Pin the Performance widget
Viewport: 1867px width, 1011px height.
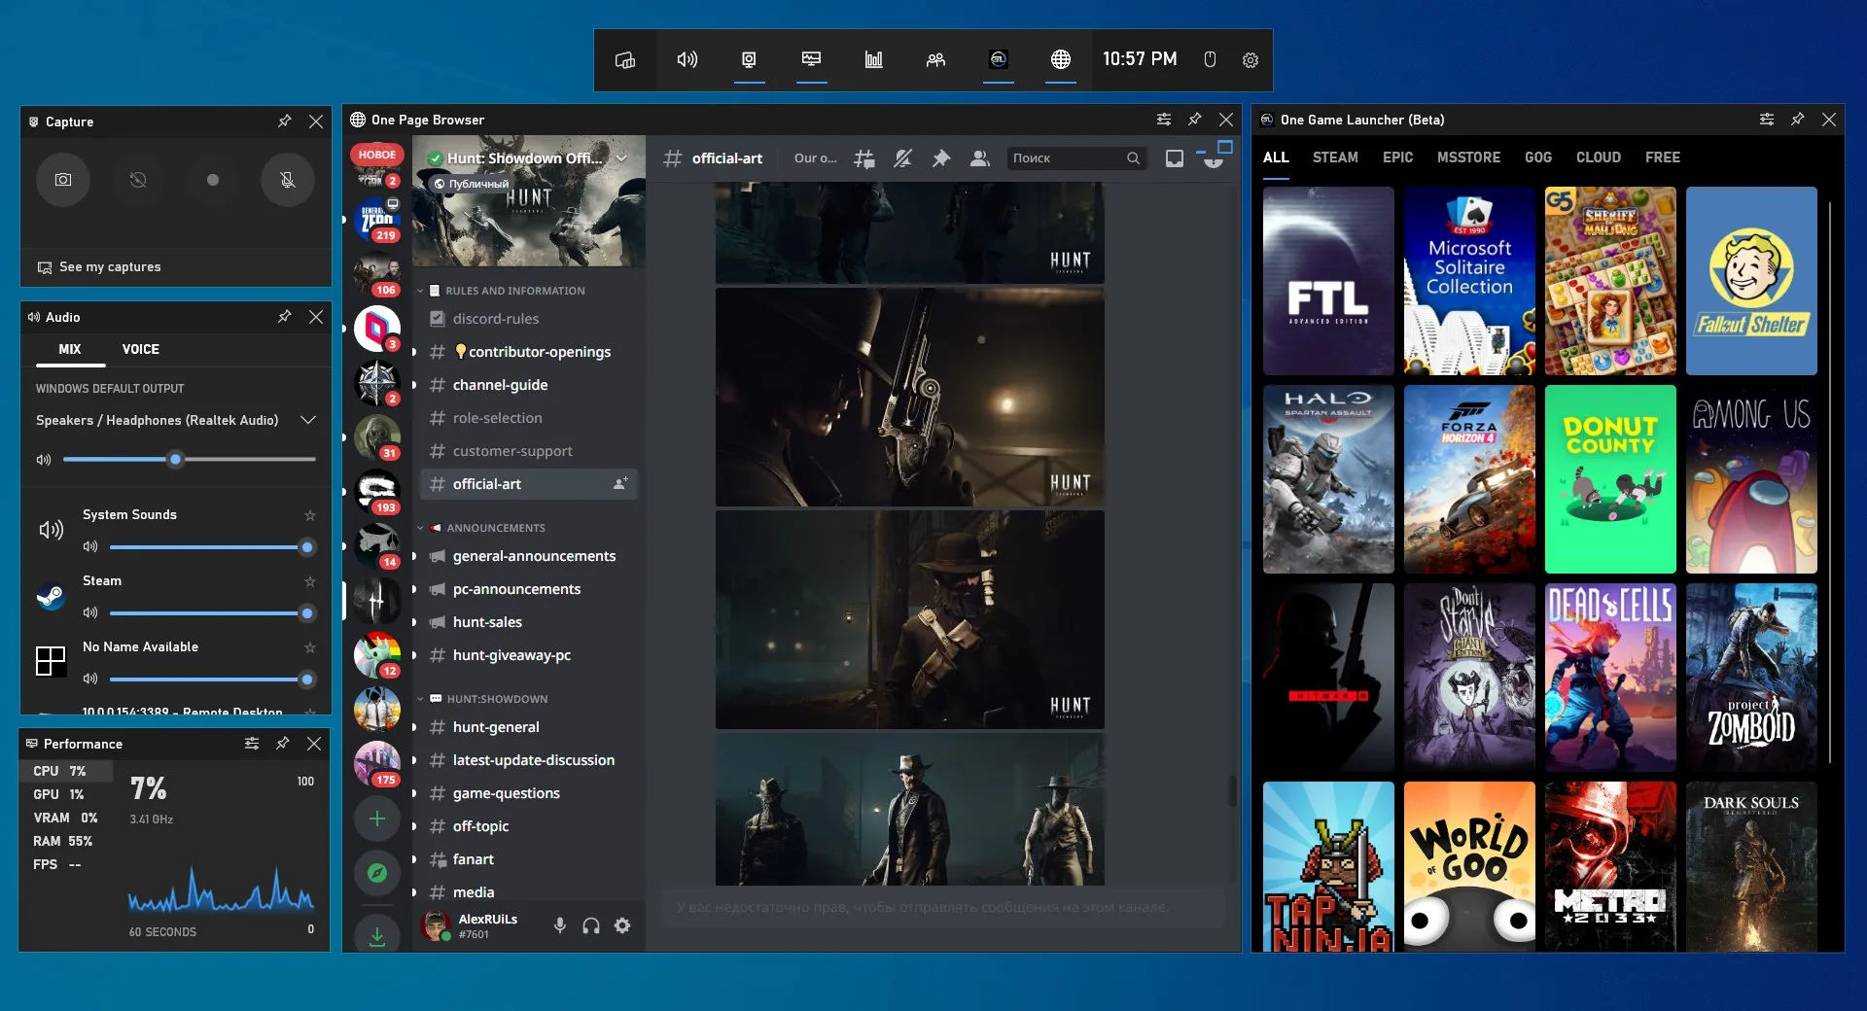pyautogui.click(x=283, y=744)
